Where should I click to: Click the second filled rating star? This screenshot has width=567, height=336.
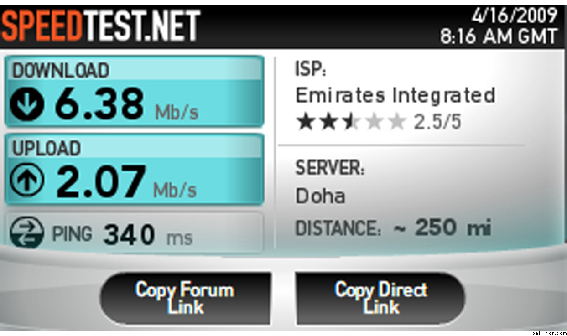coord(328,122)
